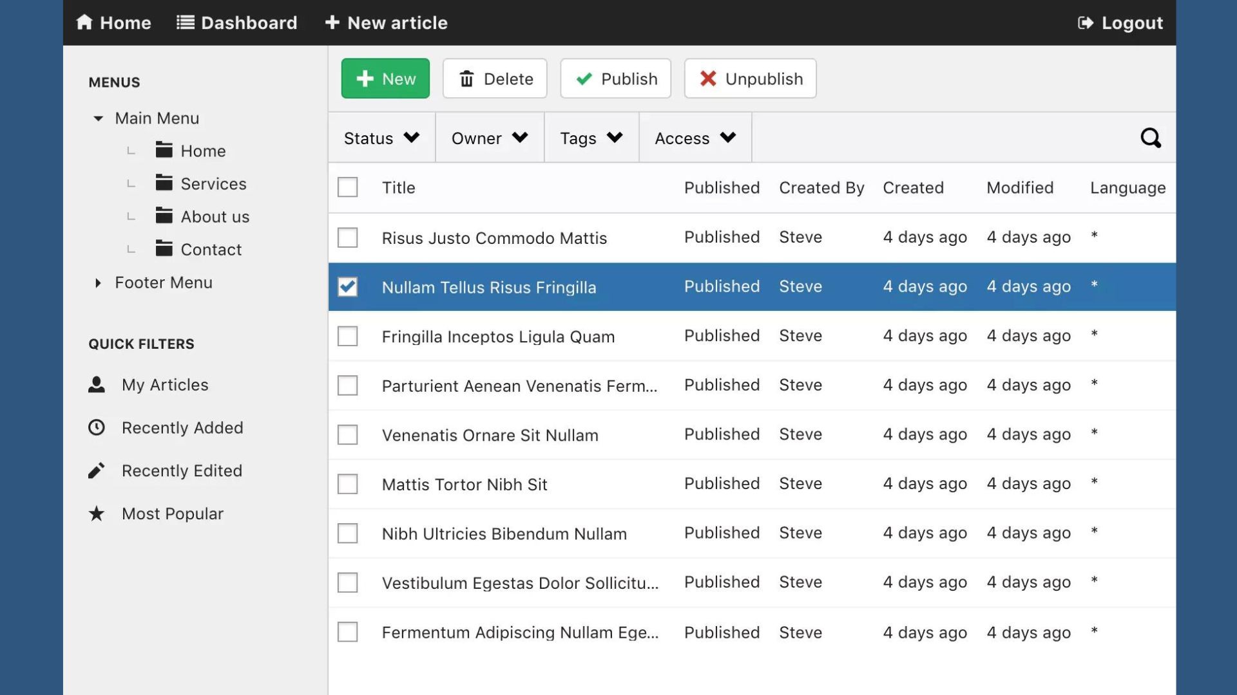Collapse the Main Menu tree arrow
The image size is (1237, 695).
pyautogui.click(x=98, y=118)
